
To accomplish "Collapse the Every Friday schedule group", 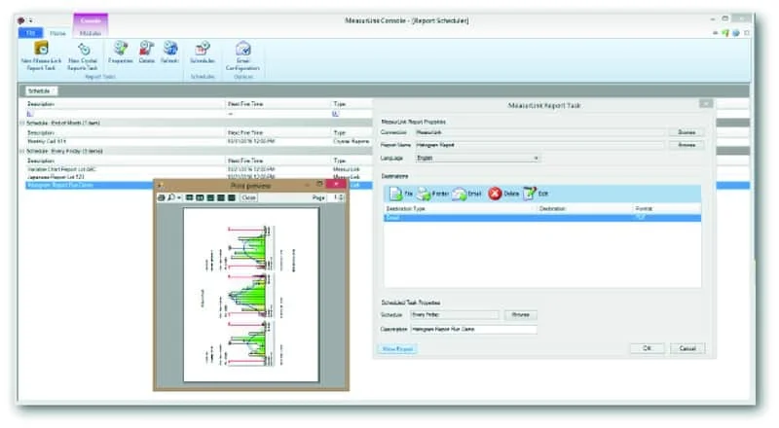I will pyautogui.click(x=22, y=151).
